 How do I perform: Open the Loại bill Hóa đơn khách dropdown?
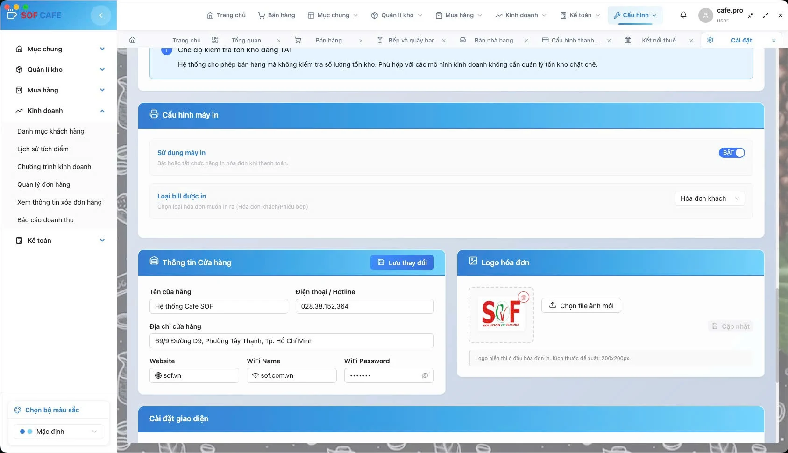(x=710, y=198)
